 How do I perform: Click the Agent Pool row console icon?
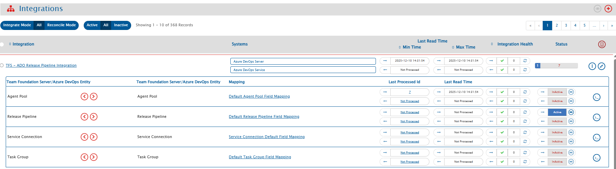596,97
